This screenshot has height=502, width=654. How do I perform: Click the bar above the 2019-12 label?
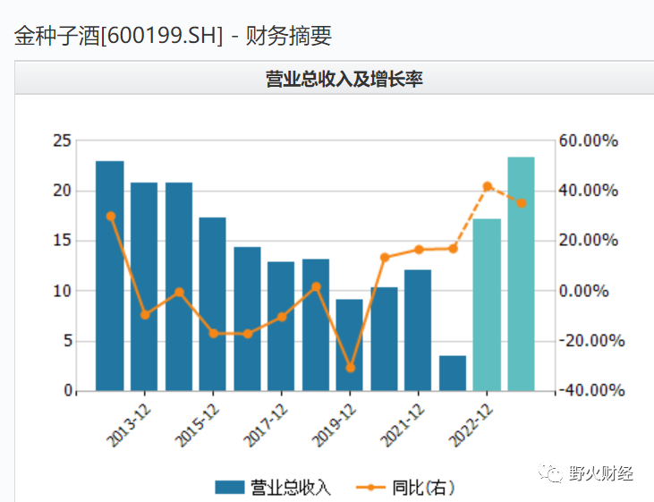coord(350,345)
